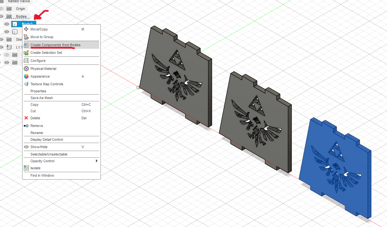Image resolution: width=387 pixels, height=227 pixels.
Task: Choose Cut in the context menu
Action: [61, 111]
